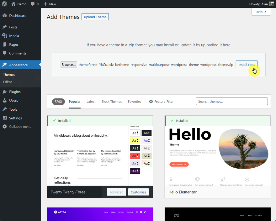Open the Settings menu label
The width and height of the screenshot is (276, 221).
click(x=15, y=118)
